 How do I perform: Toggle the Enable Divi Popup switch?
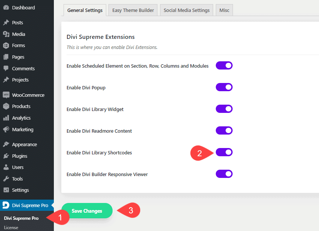(x=224, y=87)
